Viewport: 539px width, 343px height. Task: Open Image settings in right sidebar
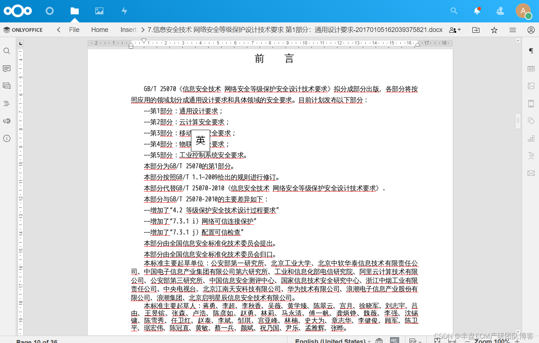531,86
